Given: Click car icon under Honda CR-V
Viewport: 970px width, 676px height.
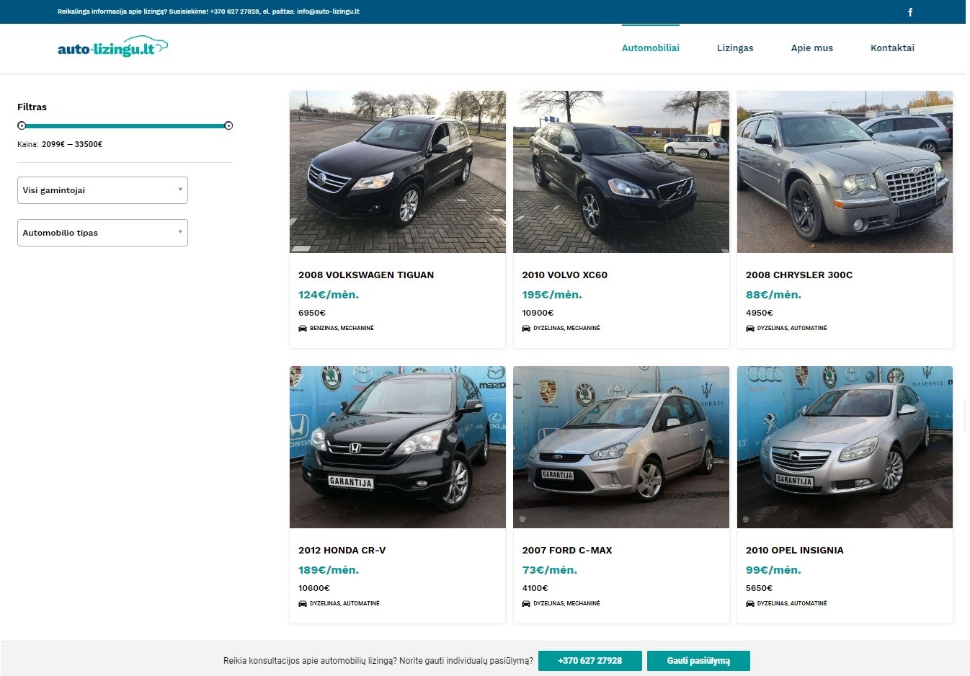Looking at the screenshot, I should (303, 603).
